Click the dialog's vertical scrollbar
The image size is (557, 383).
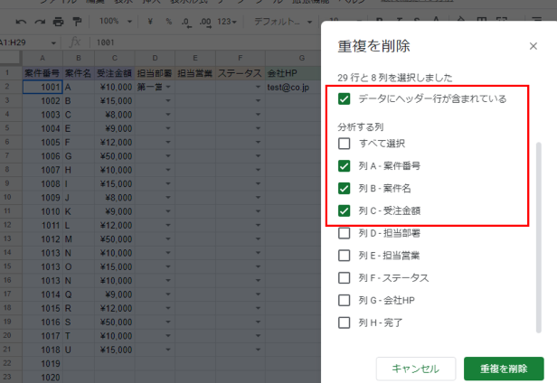tap(541, 235)
